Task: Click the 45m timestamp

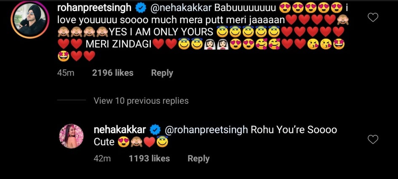Action: (x=66, y=73)
